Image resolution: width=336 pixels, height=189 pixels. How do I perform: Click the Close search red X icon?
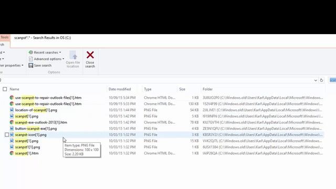pyautogui.click(x=90, y=55)
